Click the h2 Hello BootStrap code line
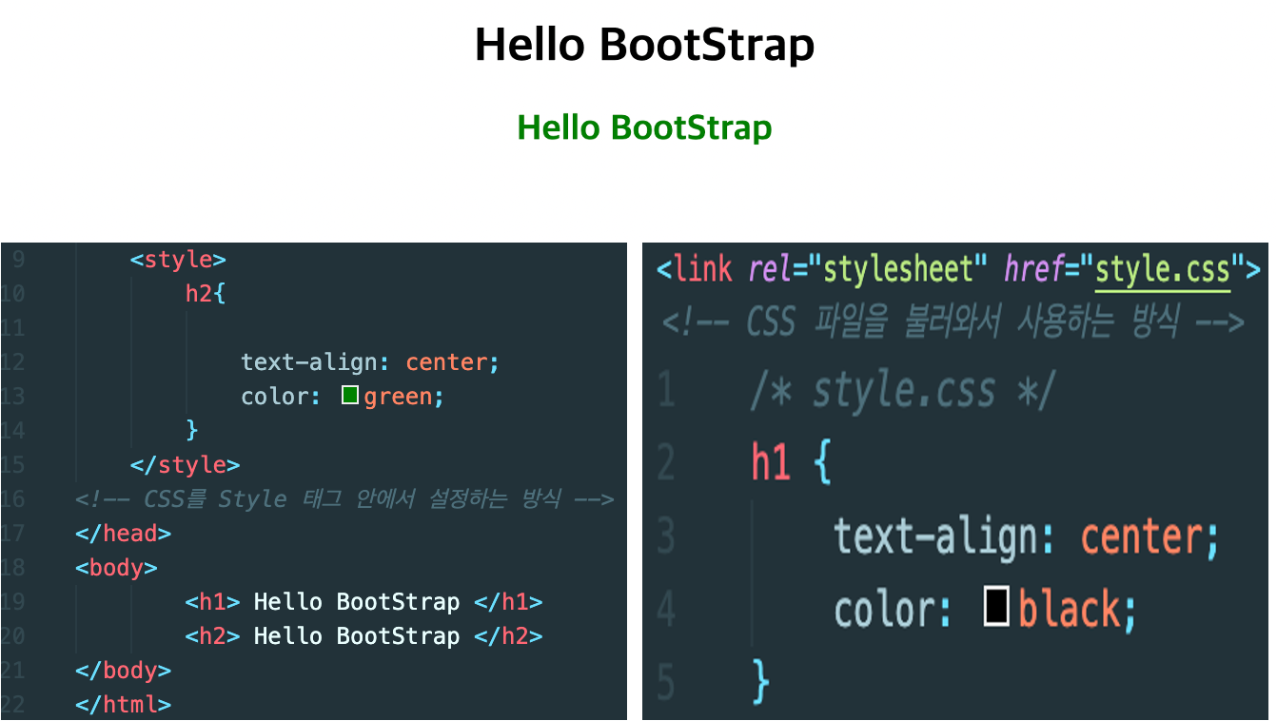1277x721 pixels. 363,635
